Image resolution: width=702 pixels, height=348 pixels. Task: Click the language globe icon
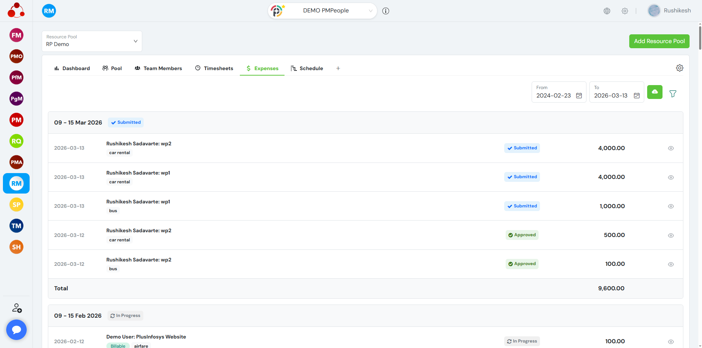point(607,11)
